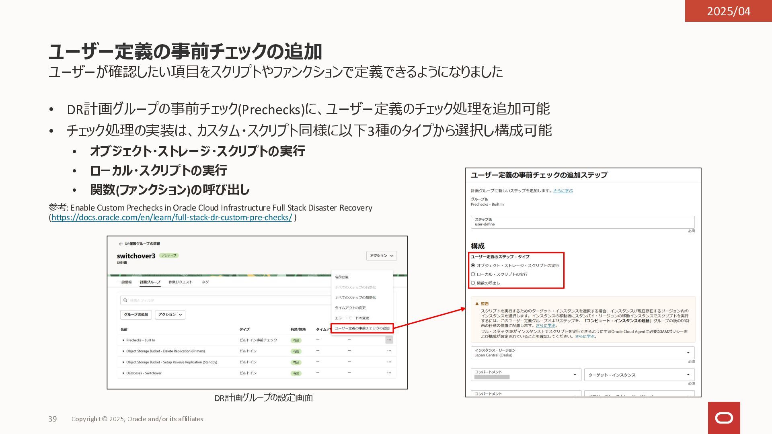This screenshot has width=772, height=434.
Task: Select ローカル・スクリプトの実行 radio option
Action: tap(473, 274)
